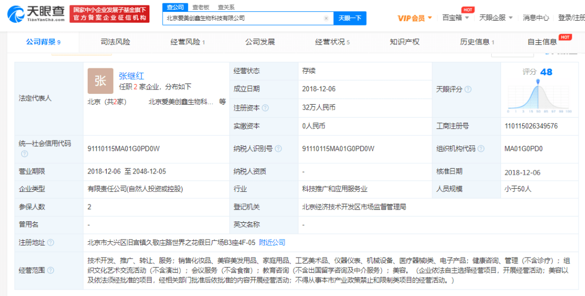Click help icon beside 天眼评分
The width and height of the screenshot is (585, 296).
(468, 89)
